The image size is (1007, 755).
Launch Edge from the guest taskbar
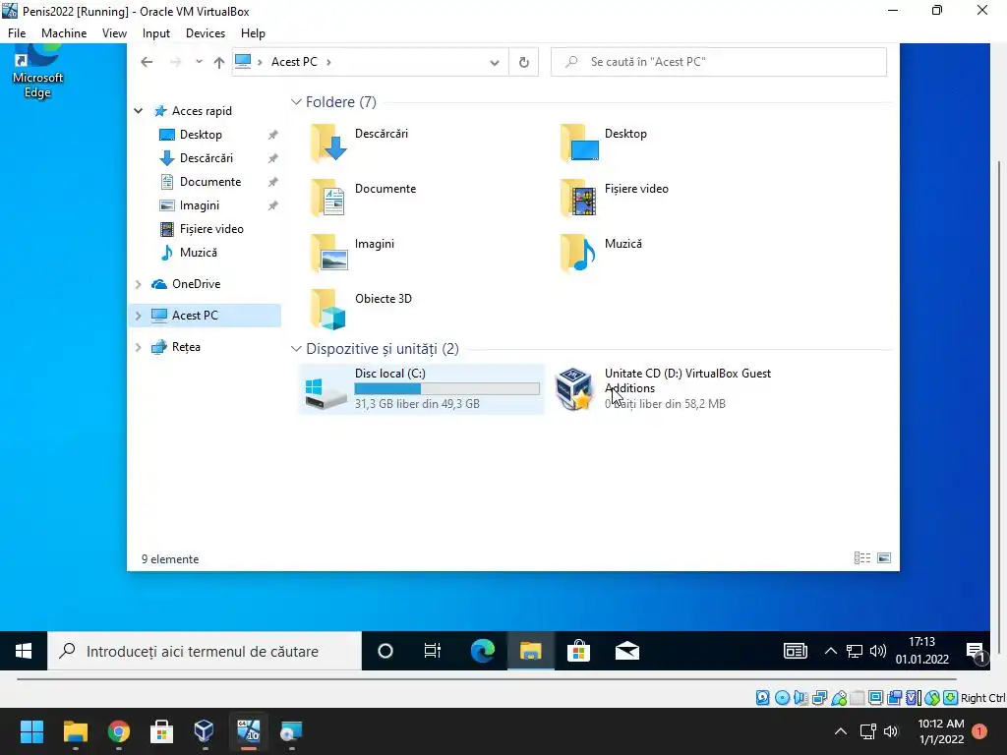pyautogui.click(x=483, y=651)
